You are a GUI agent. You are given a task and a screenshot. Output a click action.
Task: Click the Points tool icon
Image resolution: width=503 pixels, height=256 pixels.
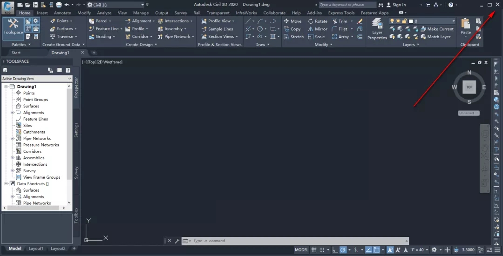(53, 21)
